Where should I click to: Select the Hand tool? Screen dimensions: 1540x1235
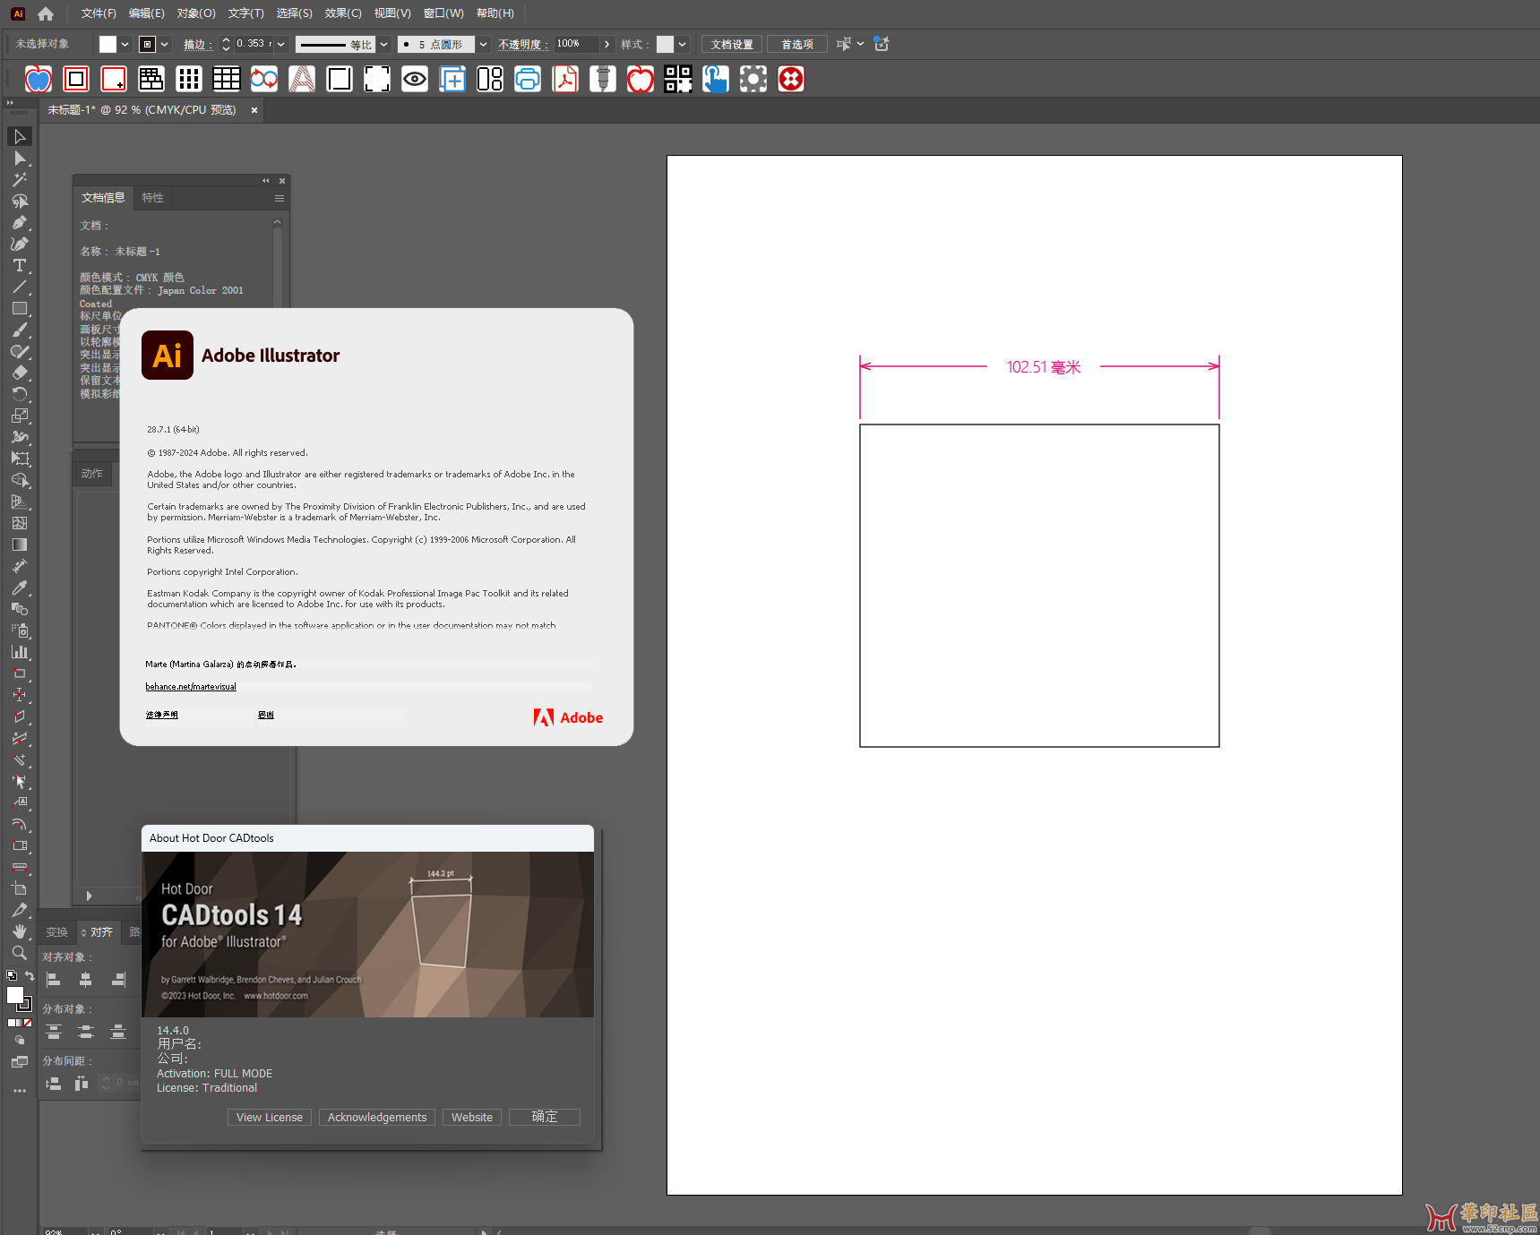point(20,931)
